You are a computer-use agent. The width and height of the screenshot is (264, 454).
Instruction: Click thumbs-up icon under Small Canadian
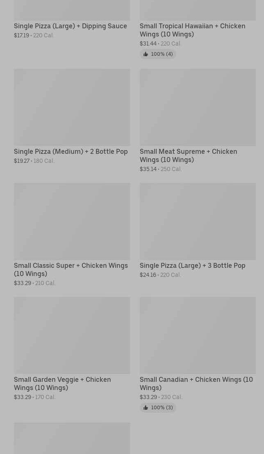(146, 408)
